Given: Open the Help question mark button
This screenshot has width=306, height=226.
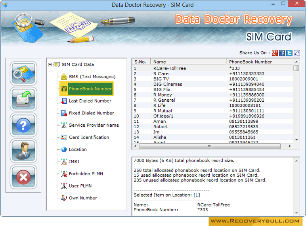Looking at the screenshot, I should (x=23, y=125).
